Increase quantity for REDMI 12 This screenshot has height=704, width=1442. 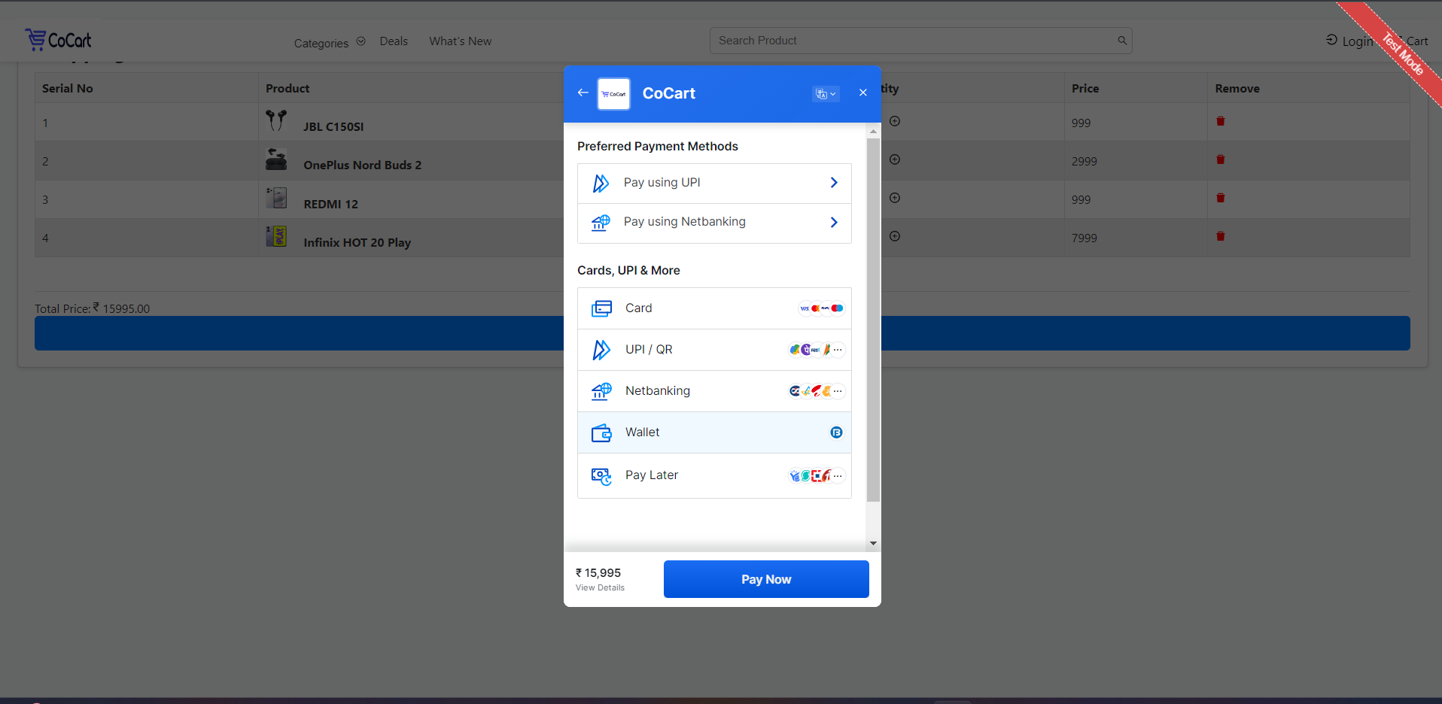point(895,198)
